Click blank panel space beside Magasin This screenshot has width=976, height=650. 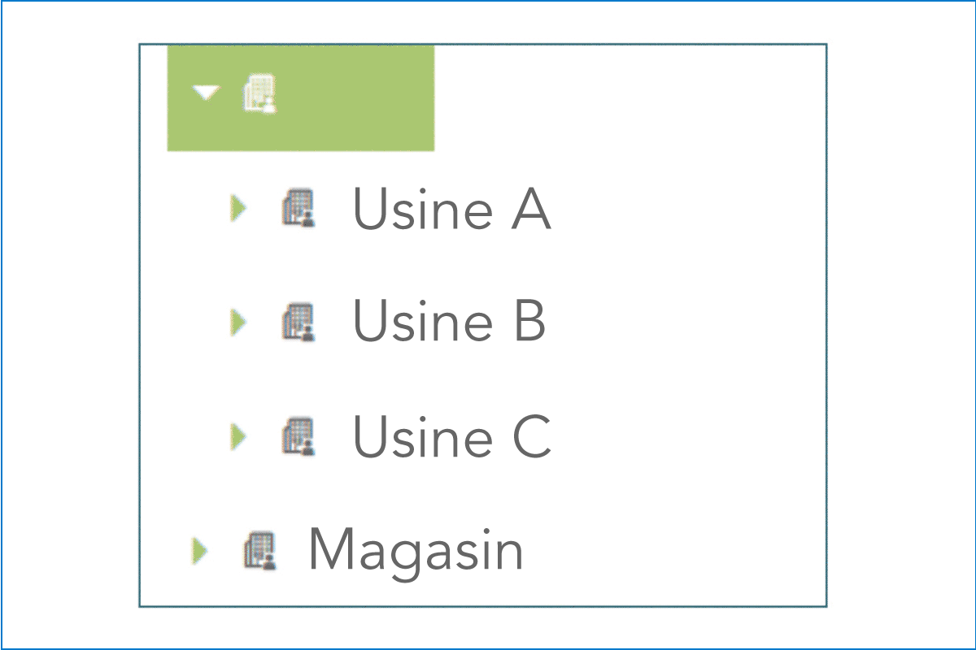tap(675, 551)
